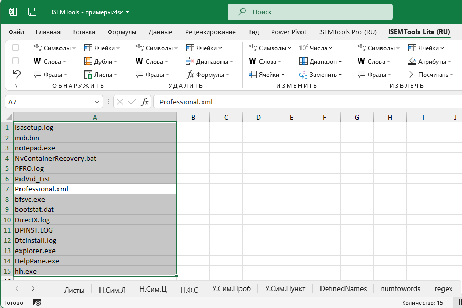Image resolution: width=462 pixels, height=308 pixels.
Task: Click the Select All corner triangle
Action: click(9, 117)
